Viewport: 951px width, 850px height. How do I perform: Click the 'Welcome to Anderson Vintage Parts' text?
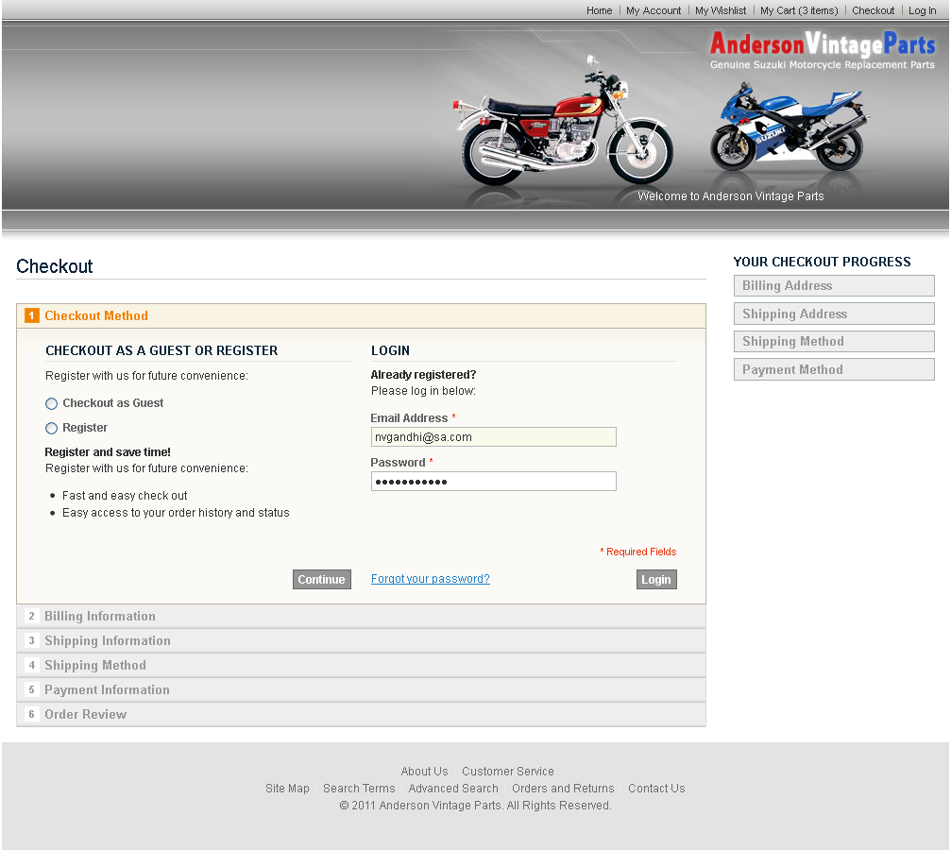point(730,195)
